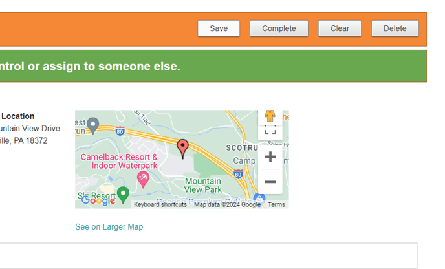Zoom out on the map with minus
Image resolution: width=445 pixels, height=269 pixels.
point(270,182)
